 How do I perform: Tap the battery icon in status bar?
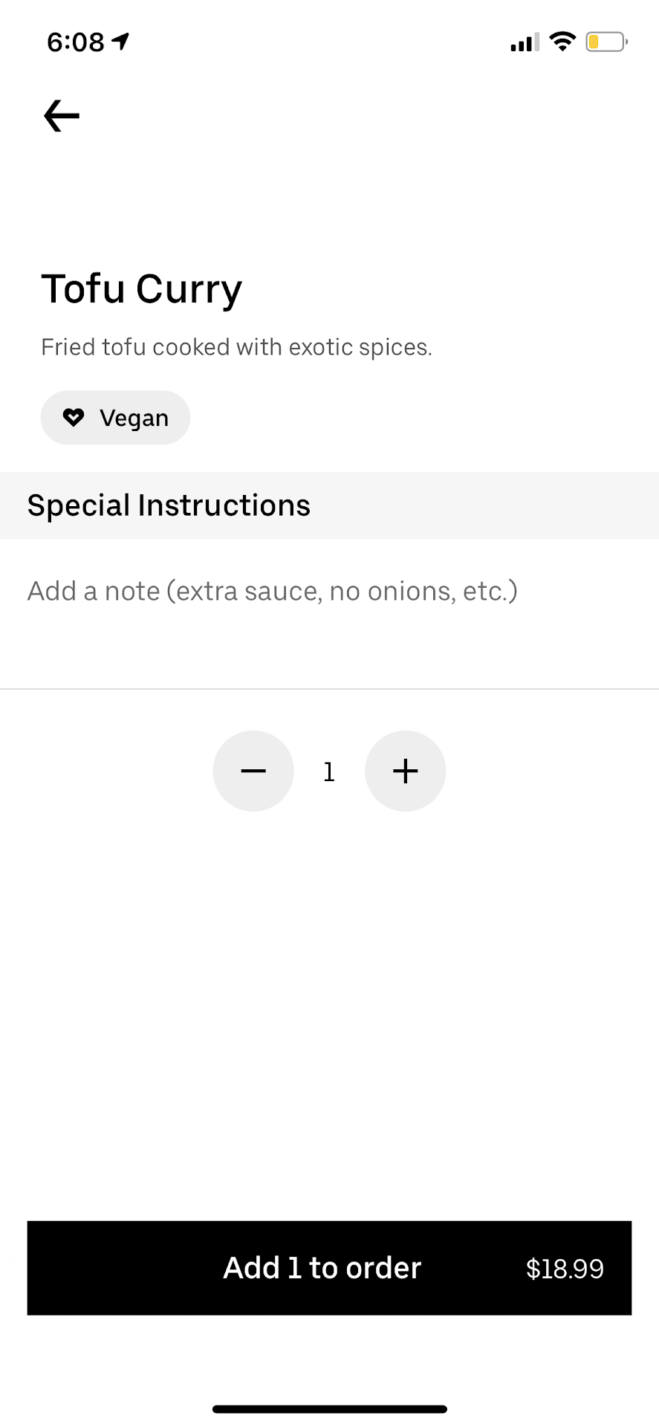point(606,42)
